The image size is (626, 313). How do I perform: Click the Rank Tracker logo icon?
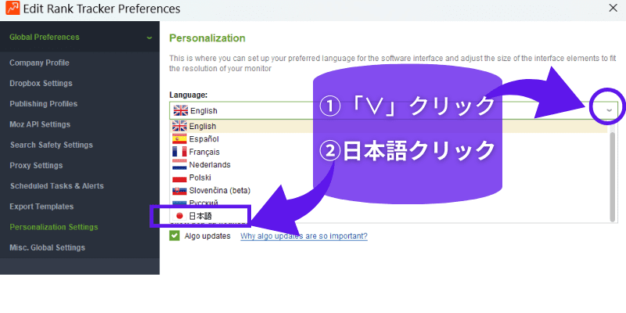tap(13, 8)
